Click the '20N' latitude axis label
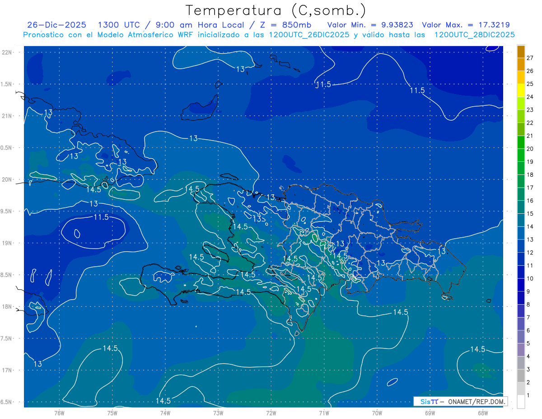The width and height of the screenshot is (542, 419). 7,179
